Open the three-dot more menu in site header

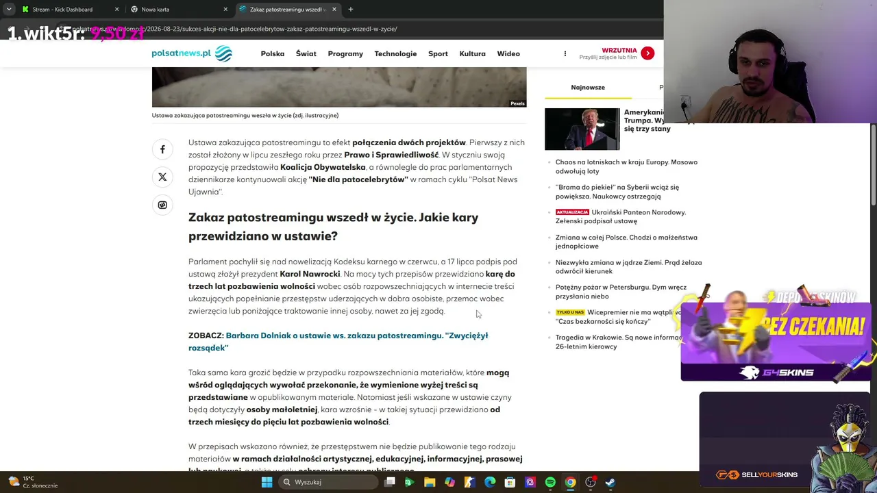click(565, 53)
